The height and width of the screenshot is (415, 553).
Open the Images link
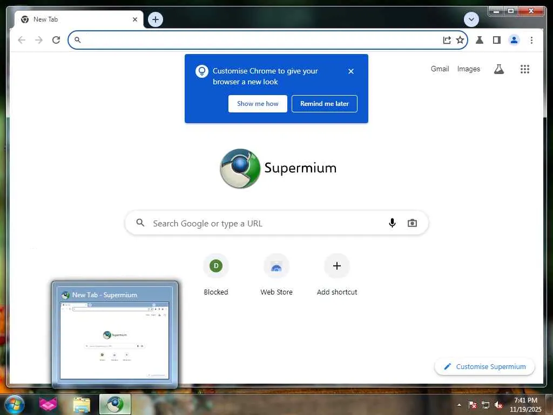(x=468, y=69)
